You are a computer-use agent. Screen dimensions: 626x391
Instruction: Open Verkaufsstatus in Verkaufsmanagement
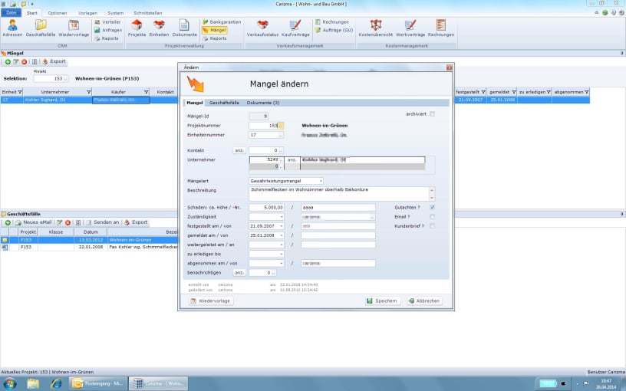262,28
